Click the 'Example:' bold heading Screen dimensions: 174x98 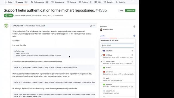[16, 41]
